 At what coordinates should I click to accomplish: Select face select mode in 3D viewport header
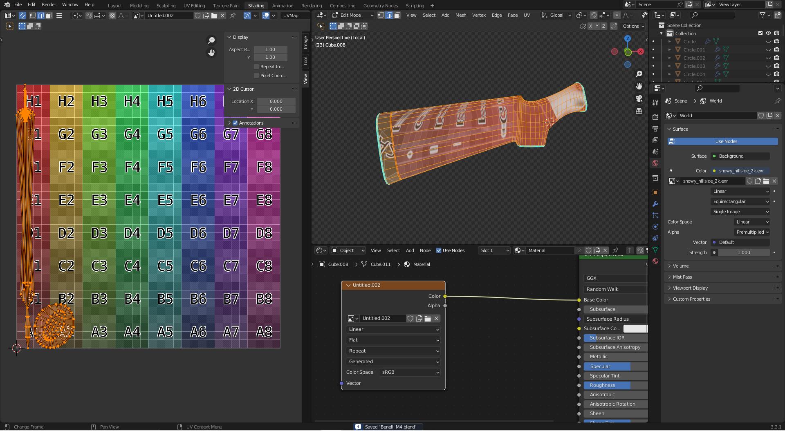397,15
